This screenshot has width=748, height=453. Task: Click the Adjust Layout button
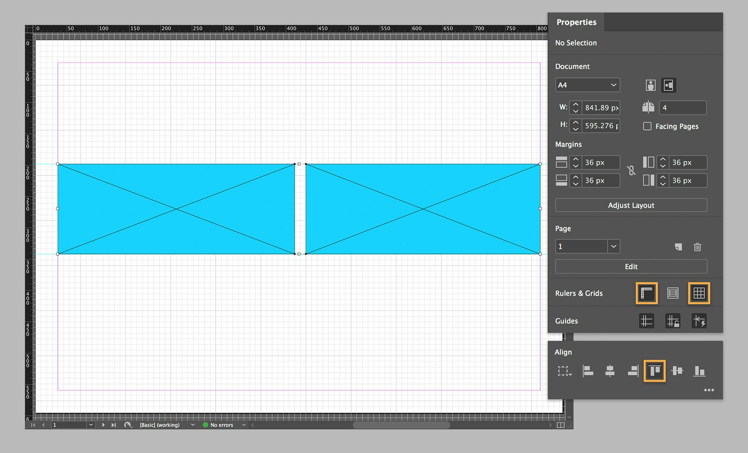tap(631, 205)
